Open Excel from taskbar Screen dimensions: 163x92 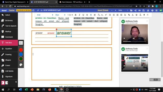click(x=26, y=90)
